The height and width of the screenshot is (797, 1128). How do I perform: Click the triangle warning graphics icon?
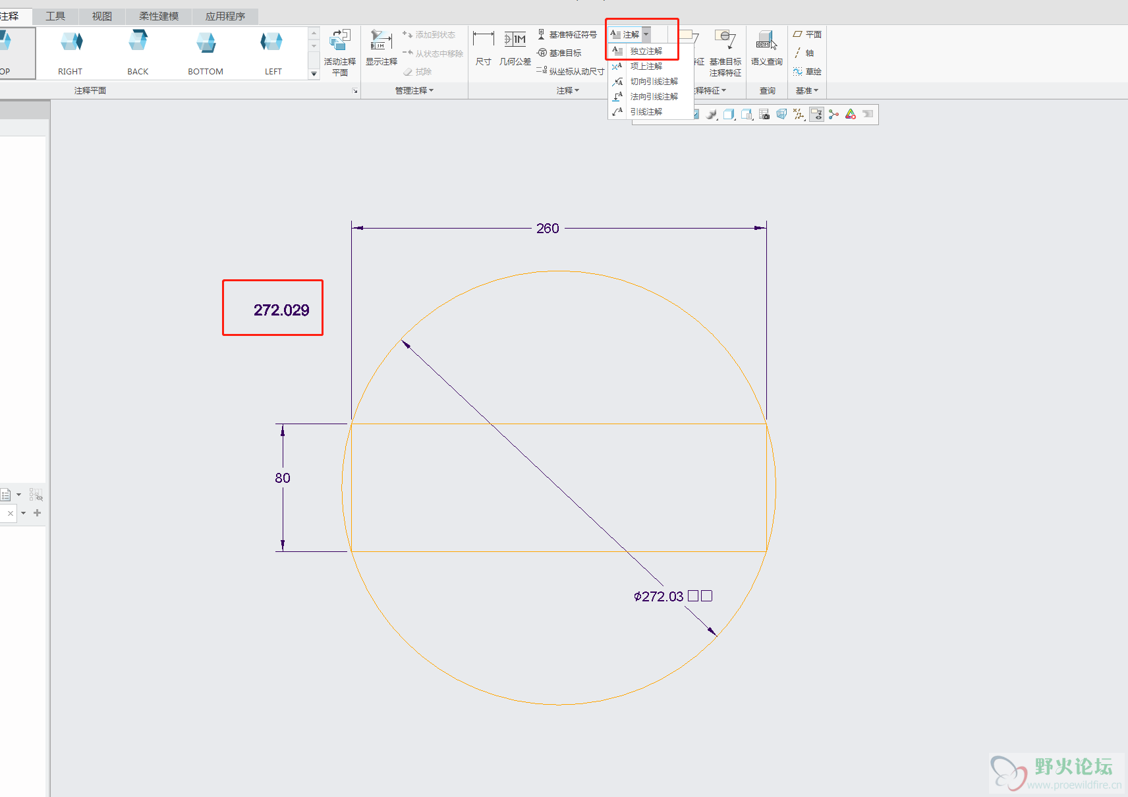tap(851, 115)
